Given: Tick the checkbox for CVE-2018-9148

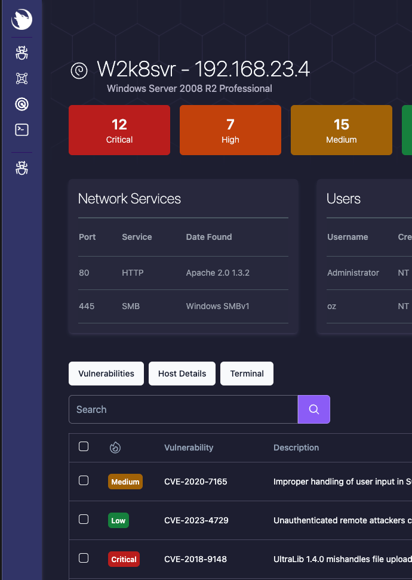Looking at the screenshot, I should [84, 558].
